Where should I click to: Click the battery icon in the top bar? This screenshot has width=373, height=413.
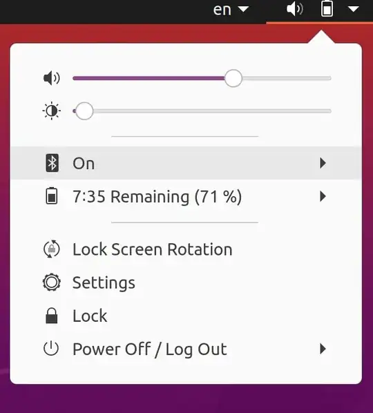[327, 9]
